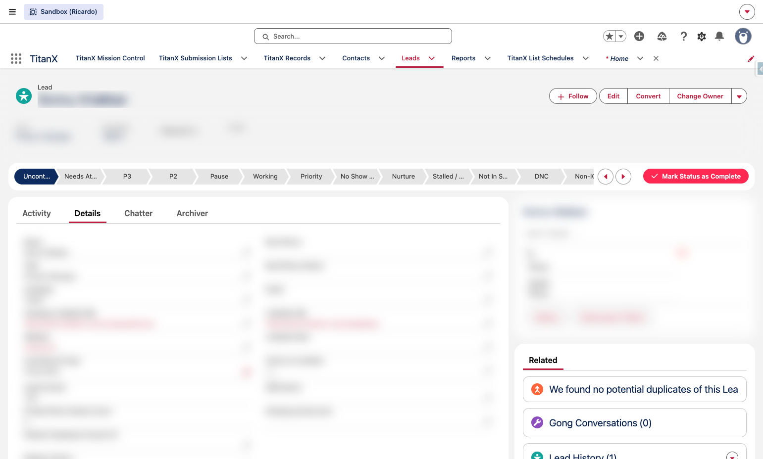Focus the Search field
Screen dimensions: 763x459
353,36
